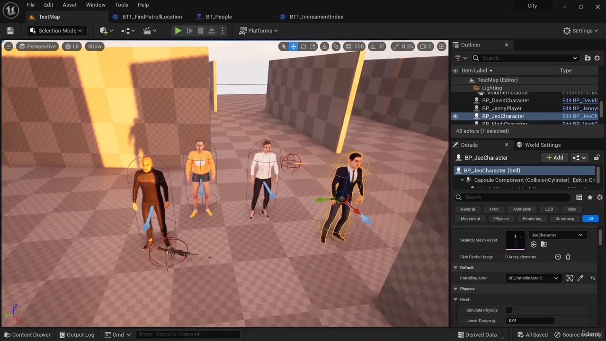Screen dimensions: 606x341
Task: Change the Lit view mode
Action: (x=72, y=46)
